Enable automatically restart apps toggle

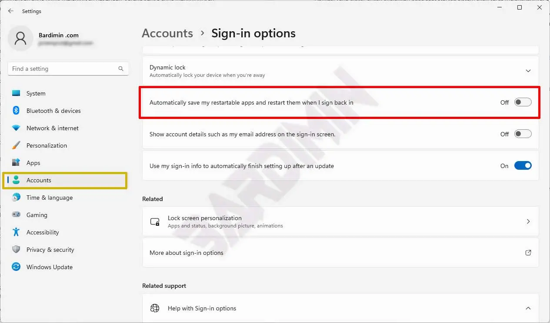(523, 102)
